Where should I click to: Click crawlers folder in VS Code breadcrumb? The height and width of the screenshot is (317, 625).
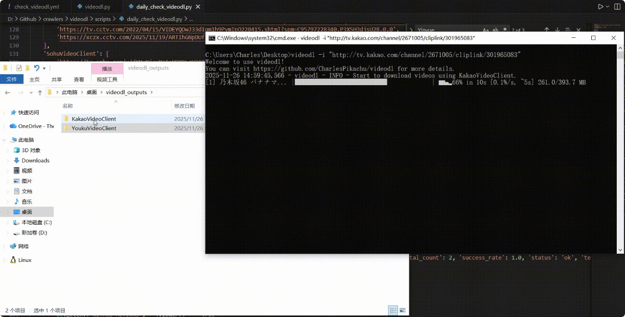point(53,19)
